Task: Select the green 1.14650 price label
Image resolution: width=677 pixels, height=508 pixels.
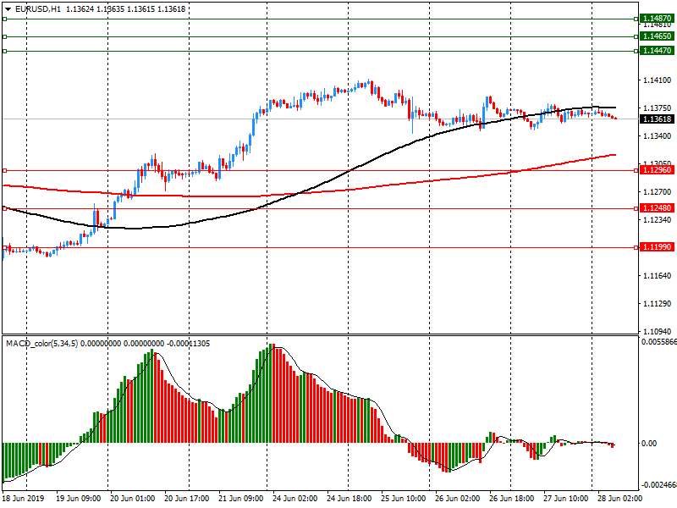Action: [x=658, y=36]
